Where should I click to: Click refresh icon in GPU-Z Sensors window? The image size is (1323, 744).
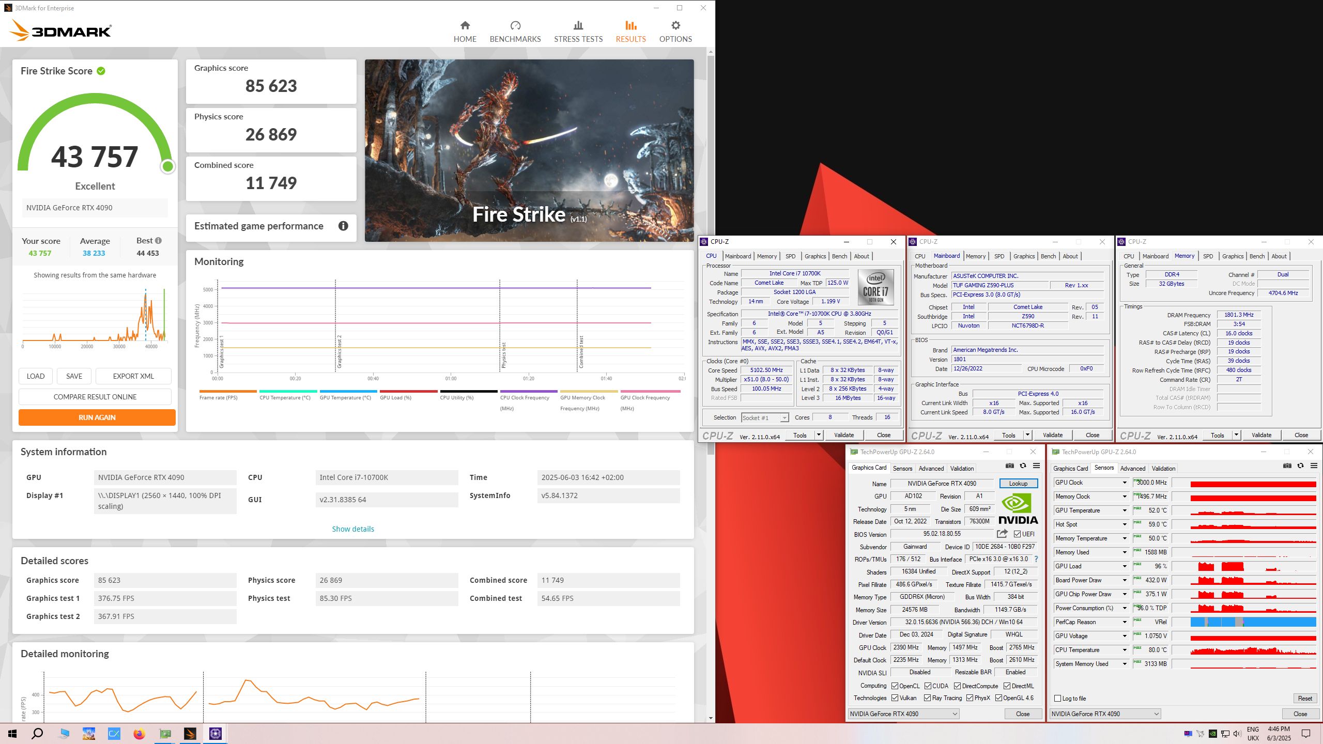point(1300,466)
